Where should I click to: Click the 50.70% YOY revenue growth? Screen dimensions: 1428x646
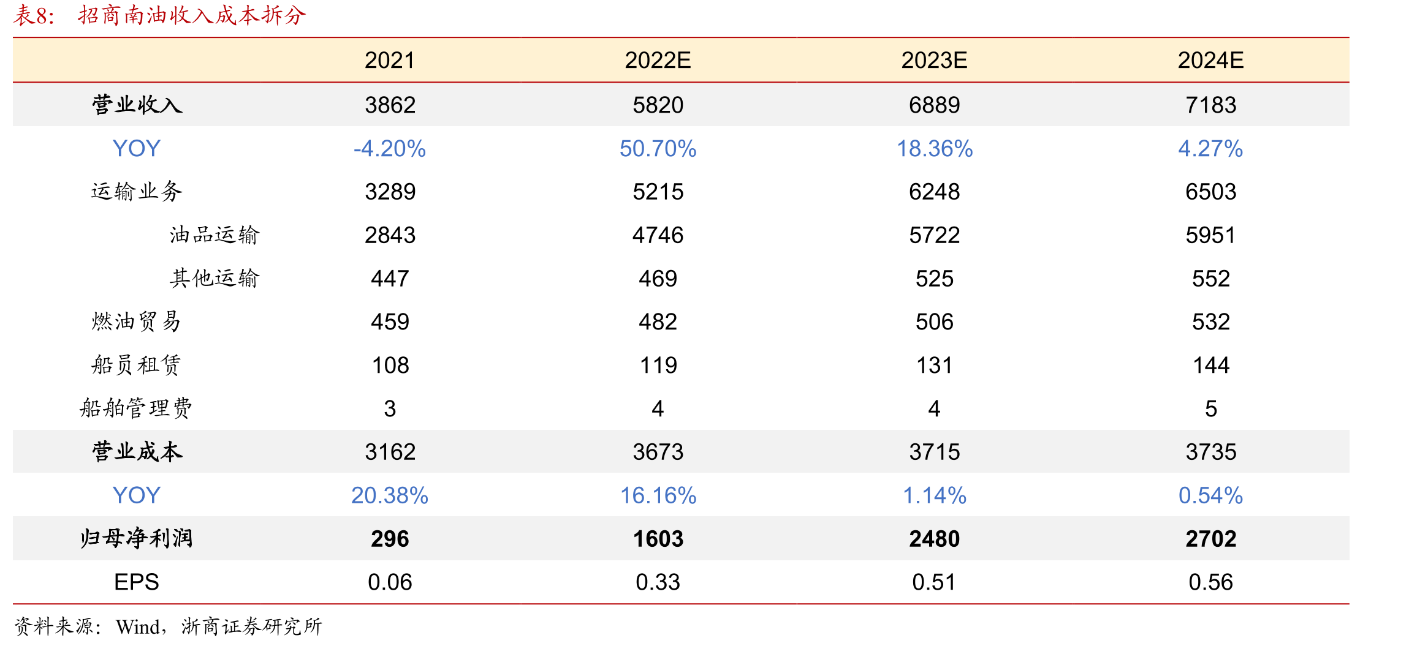tap(658, 148)
